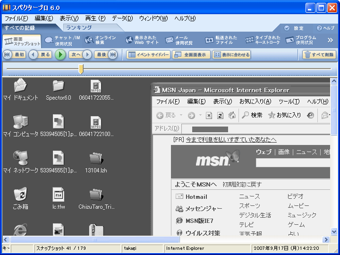The image size is (340, 255).
Task: Open the メール使用状況 category
Action: 178,40
